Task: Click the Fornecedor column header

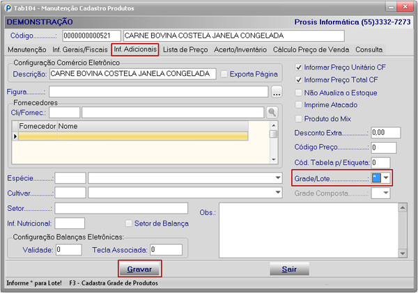Action: 38,126
